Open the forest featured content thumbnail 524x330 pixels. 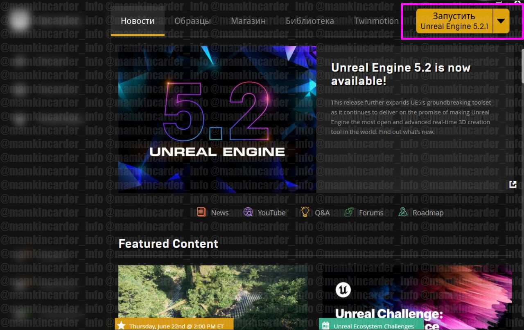click(213, 298)
